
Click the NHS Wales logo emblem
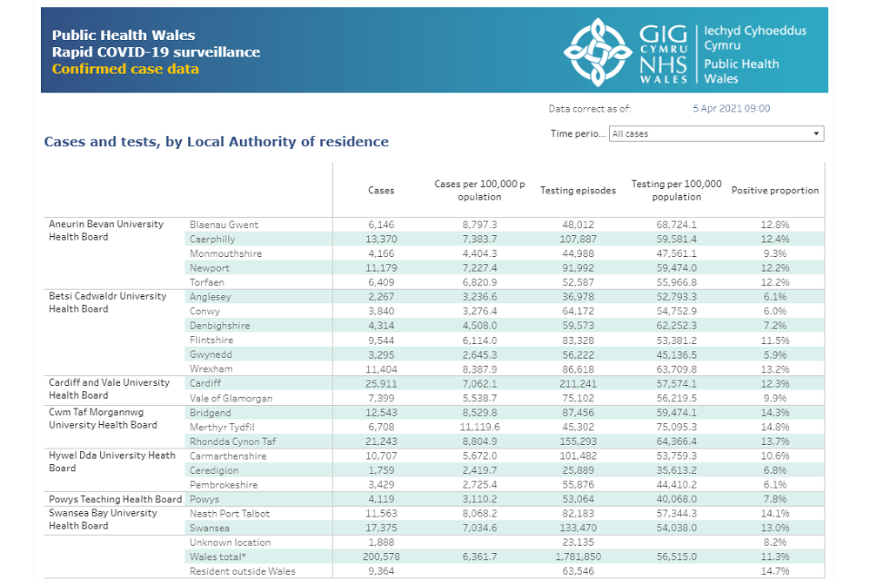pyautogui.click(x=598, y=52)
